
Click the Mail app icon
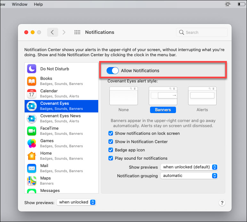coord(32,168)
